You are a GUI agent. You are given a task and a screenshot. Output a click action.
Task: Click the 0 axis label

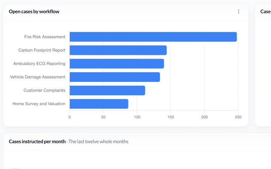[70, 117]
